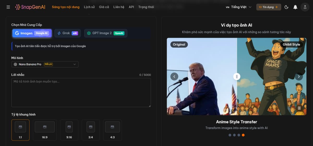Navigate to the API page
The height and width of the screenshot is (146, 313).
(x=131, y=7)
